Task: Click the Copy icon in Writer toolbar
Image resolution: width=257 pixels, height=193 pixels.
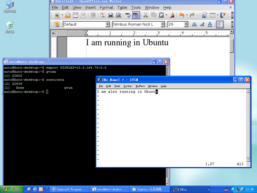Action: click(153, 15)
